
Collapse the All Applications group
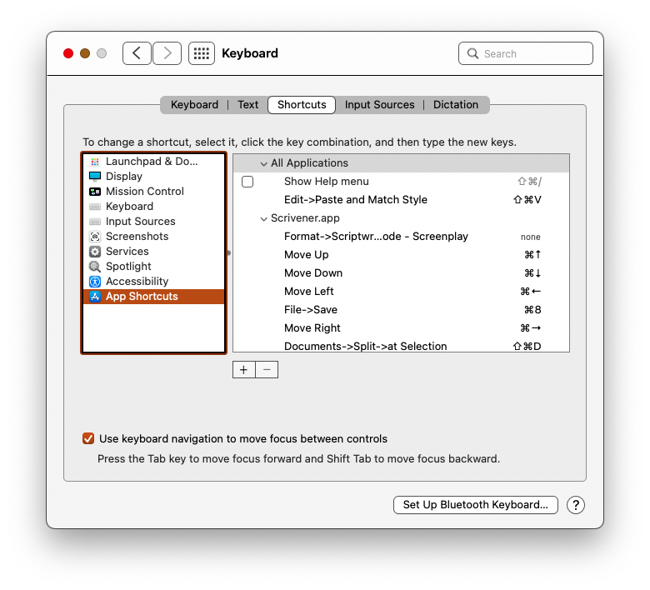click(263, 164)
